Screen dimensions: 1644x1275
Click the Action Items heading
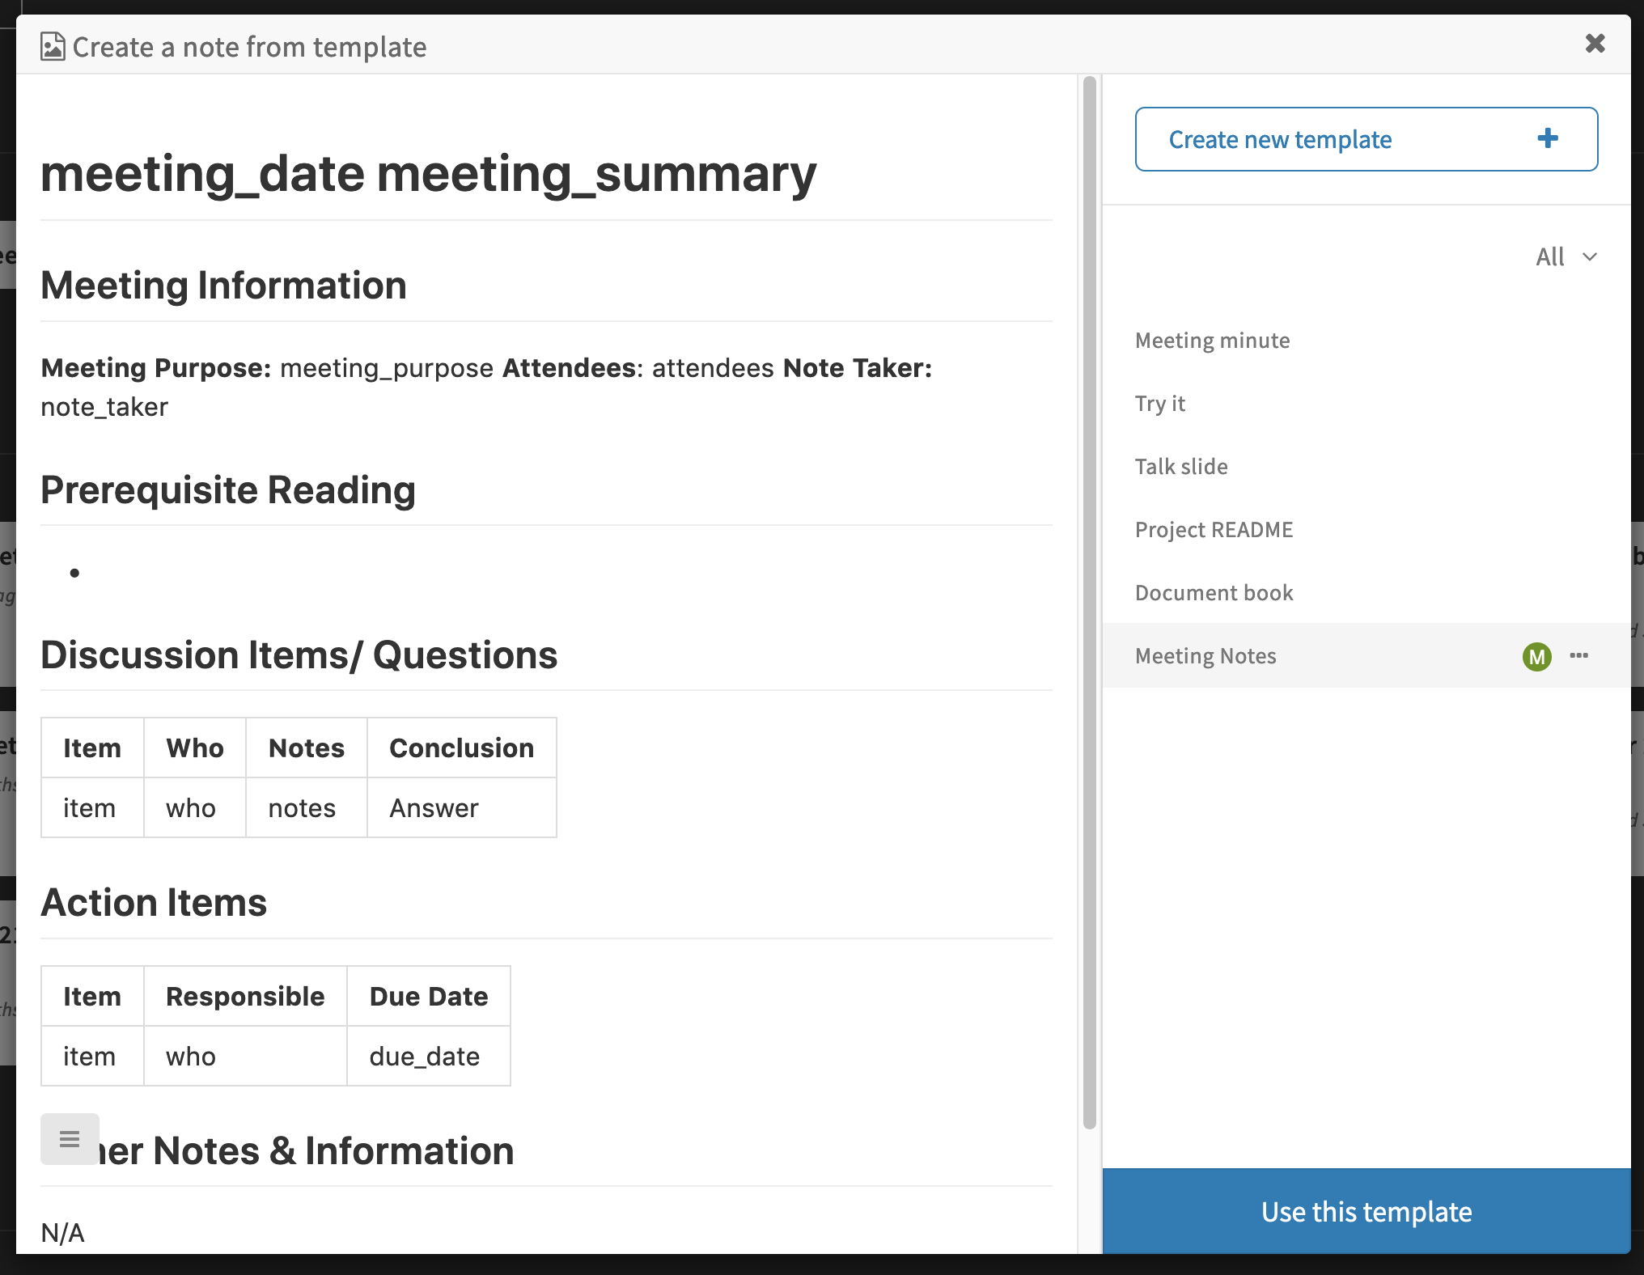tap(154, 903)
